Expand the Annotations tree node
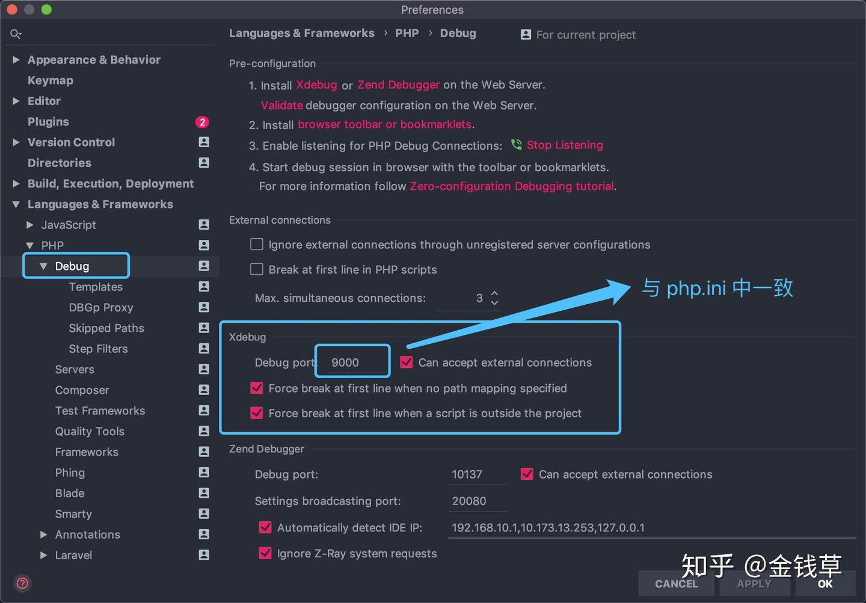The image size is (866, 603). (x=43, y=534)
